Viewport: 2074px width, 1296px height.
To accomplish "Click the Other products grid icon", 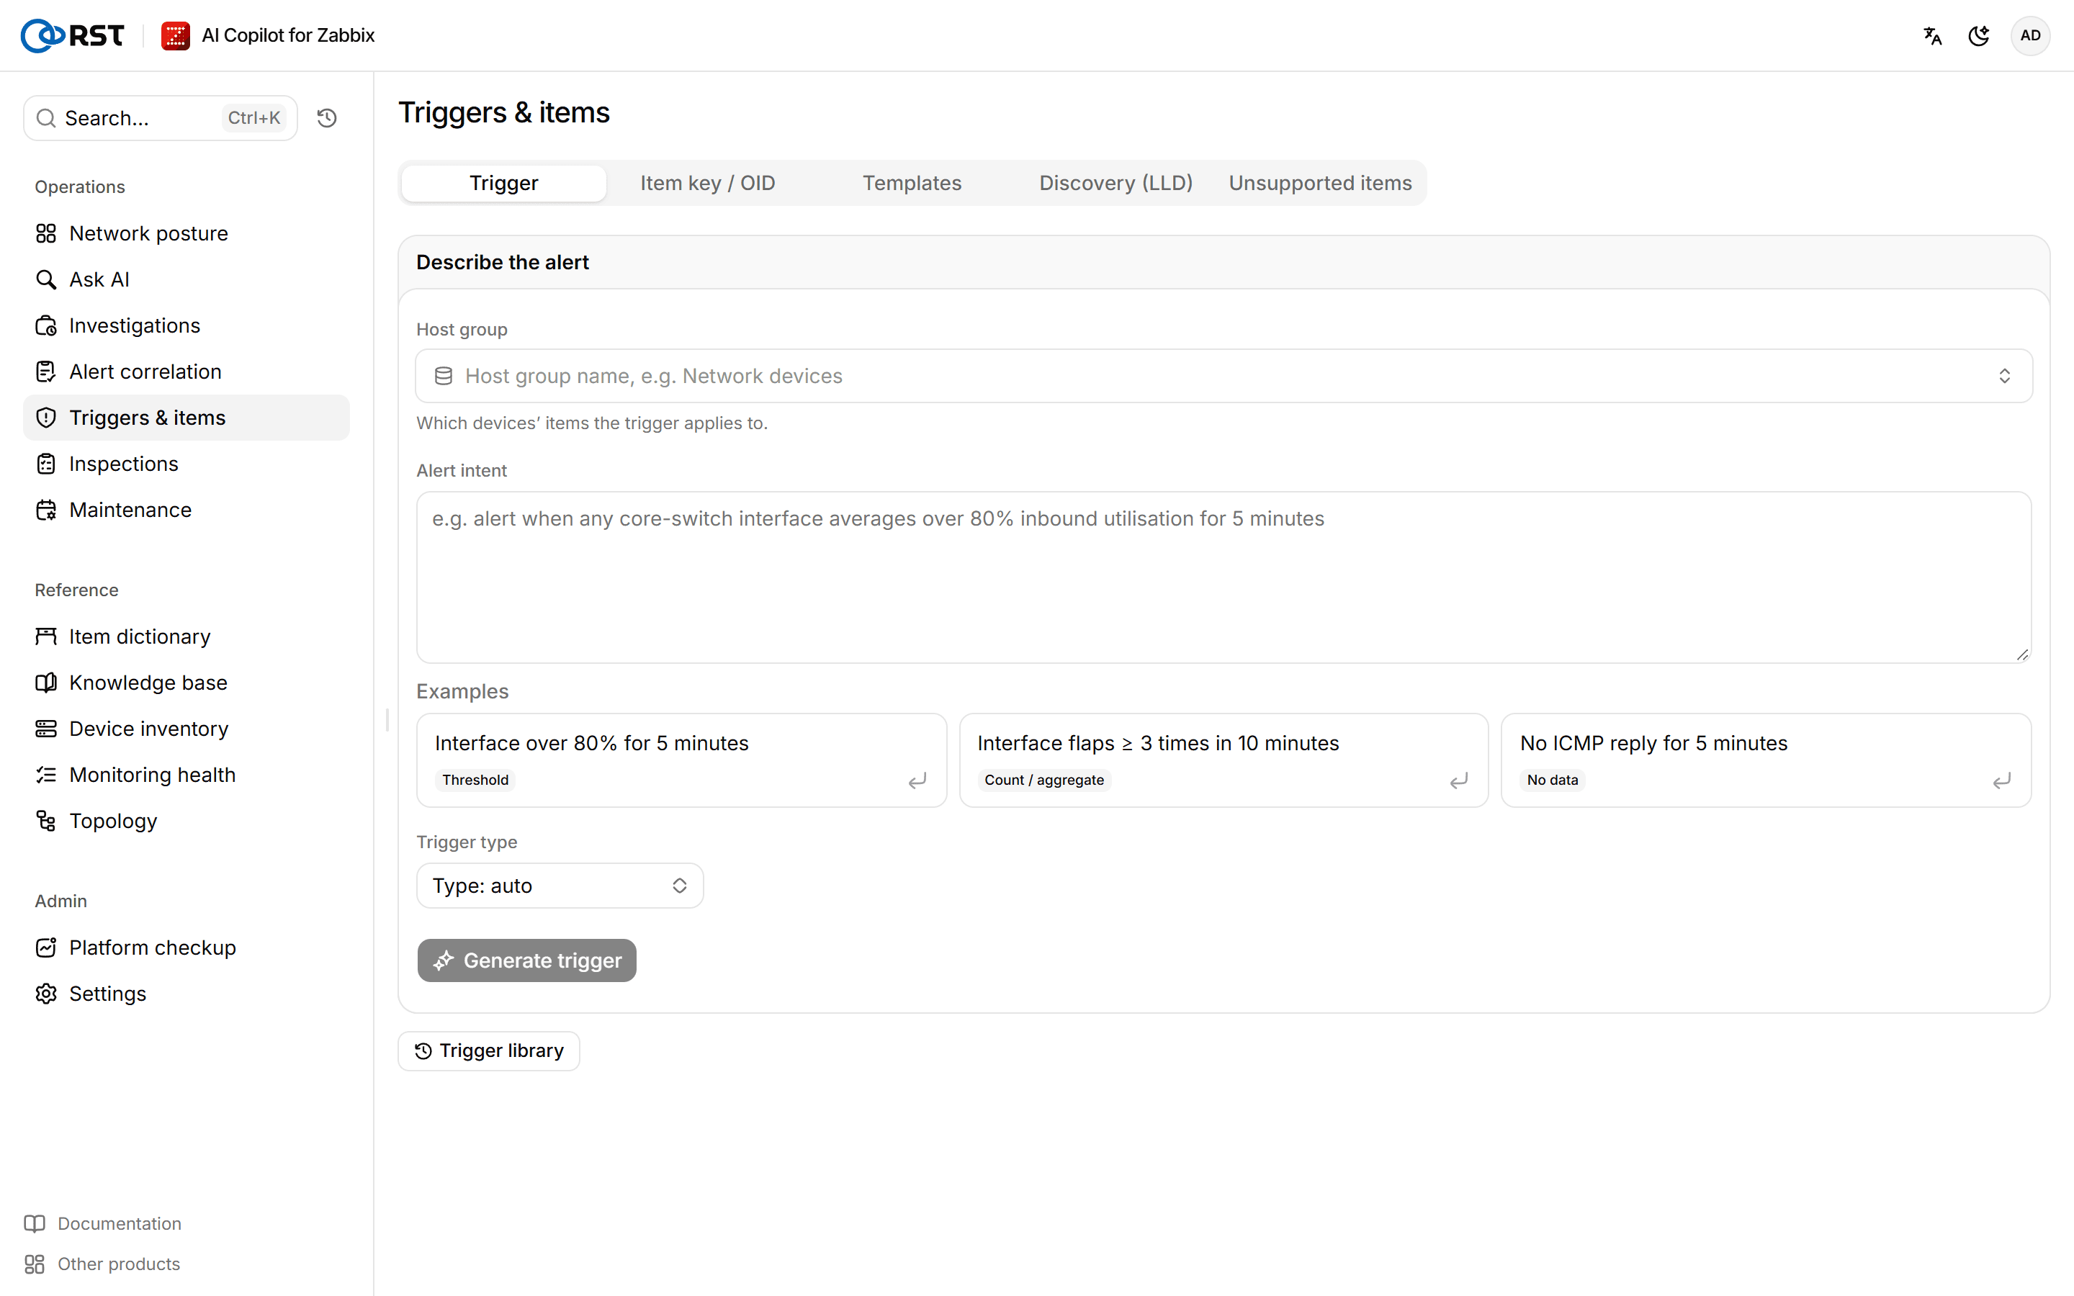I will [x=35, y=1264].
